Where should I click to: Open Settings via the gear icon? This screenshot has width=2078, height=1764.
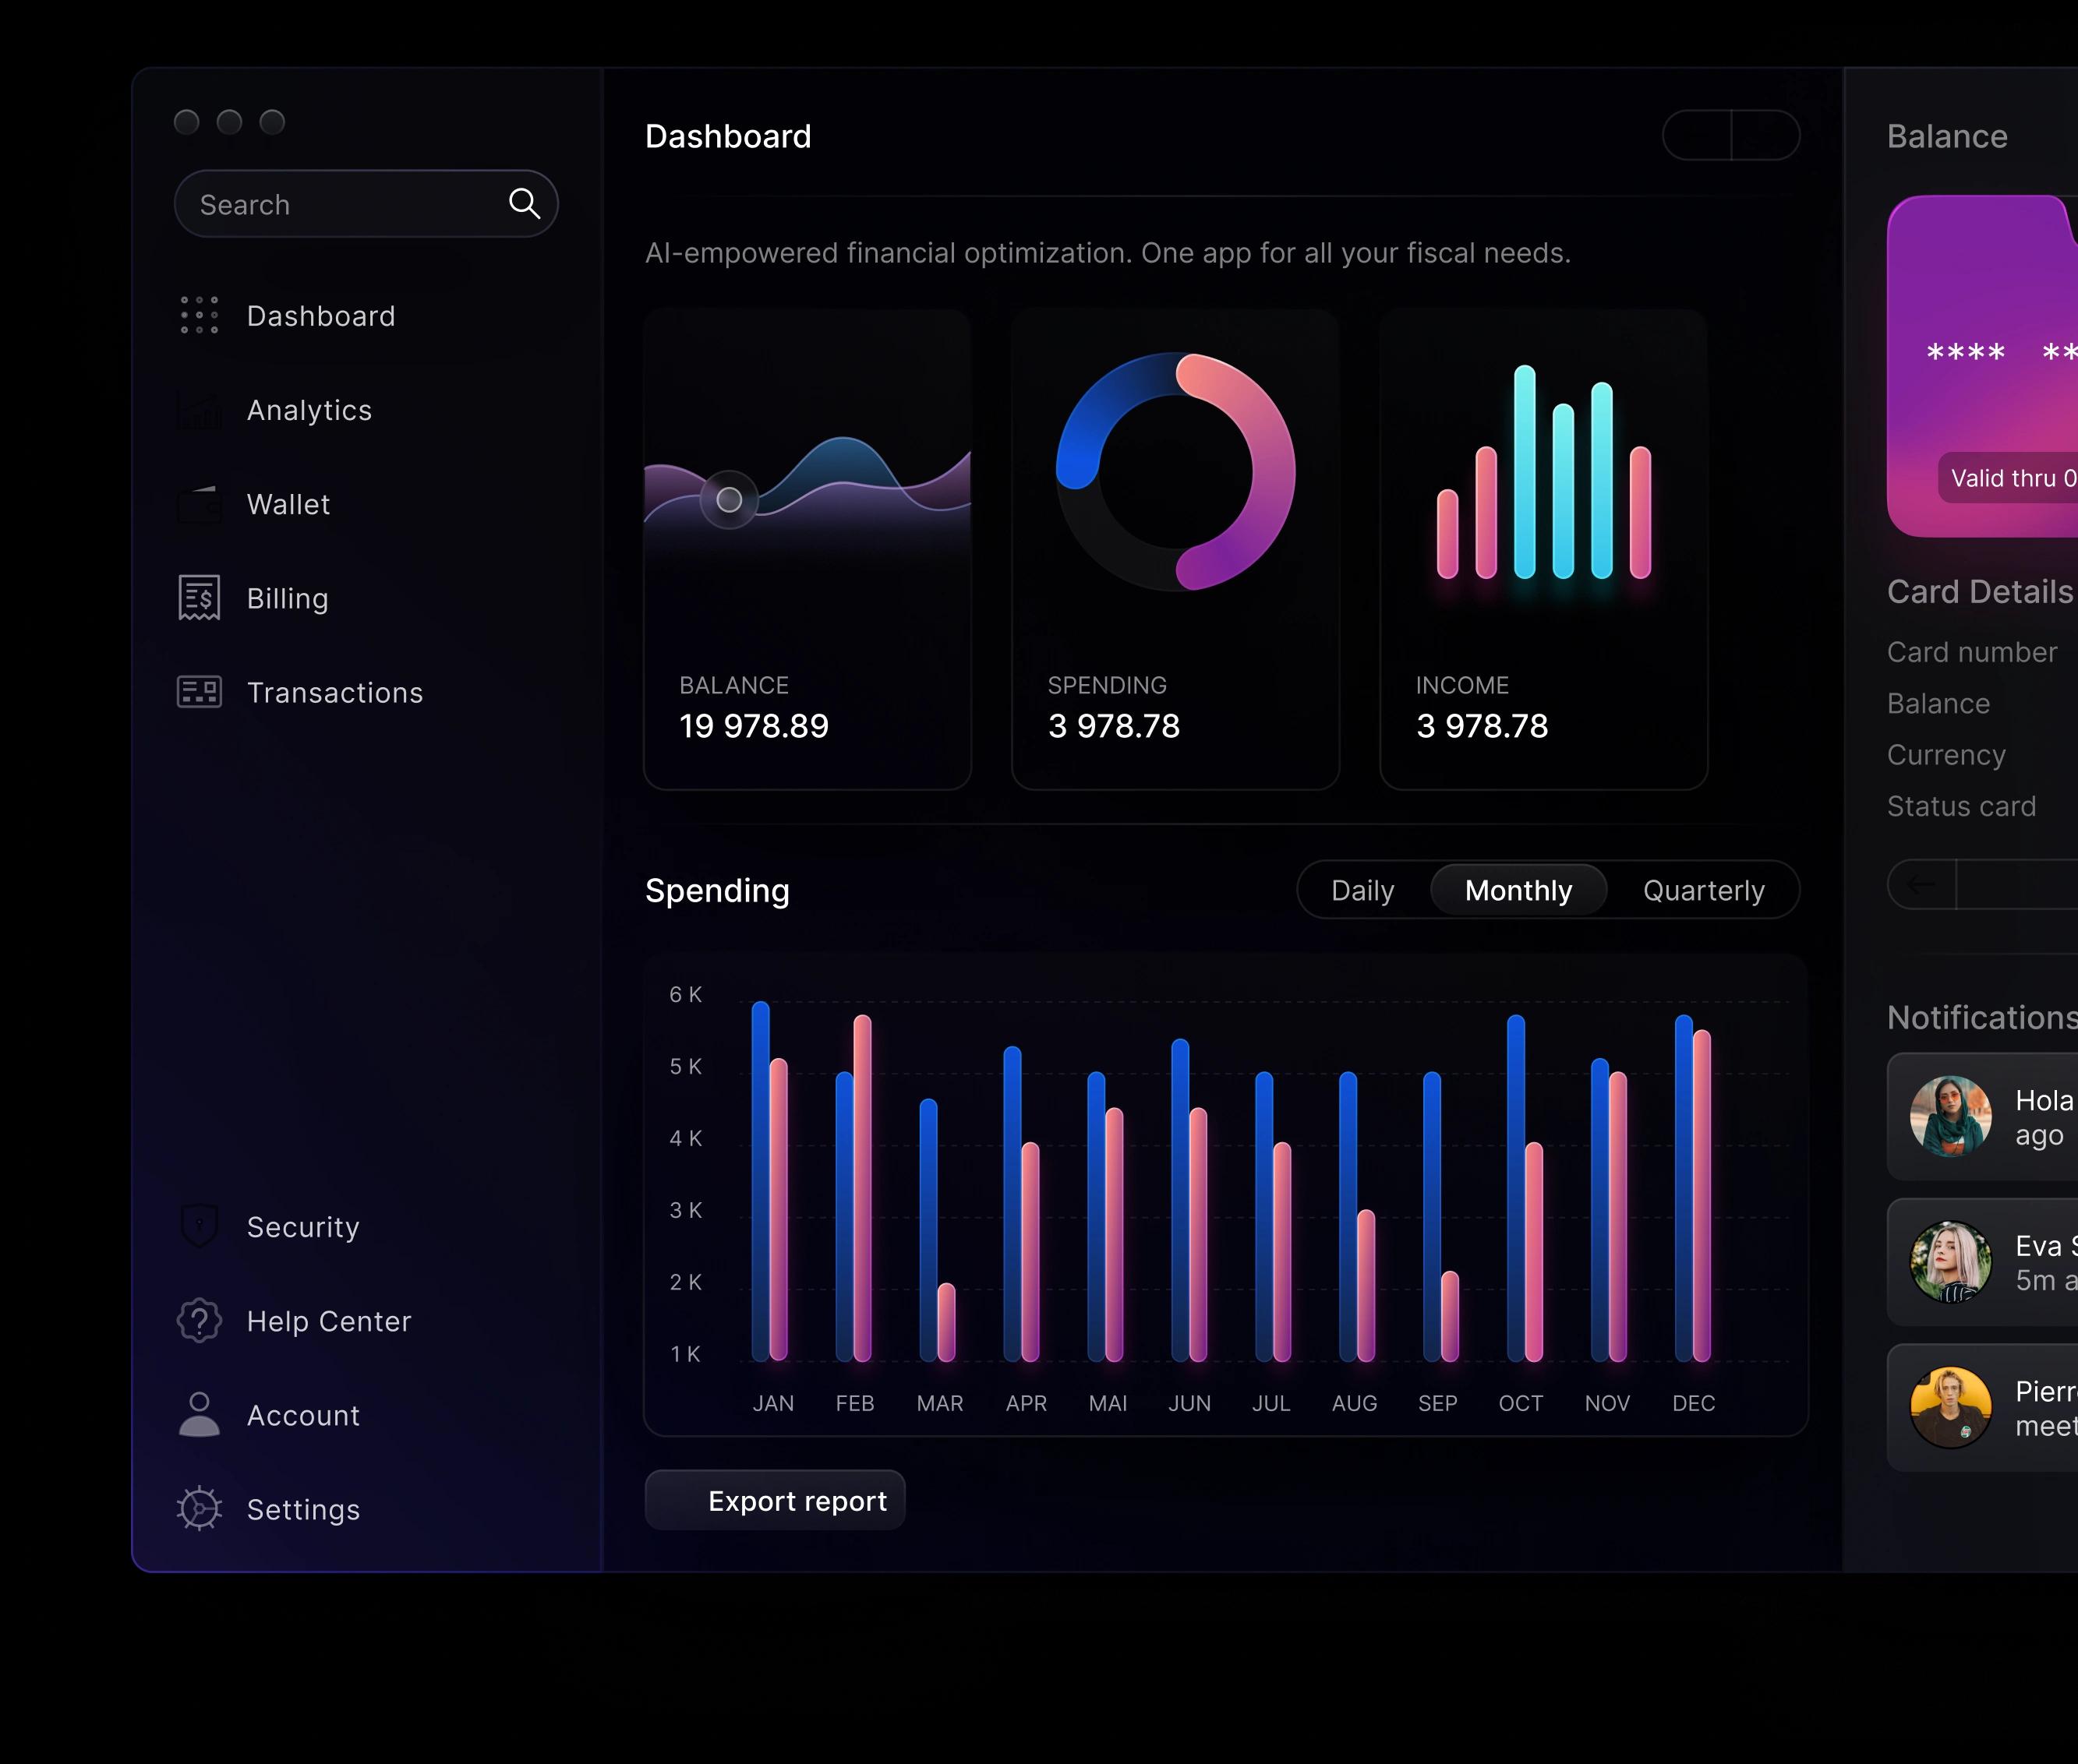click(199, 1508)
